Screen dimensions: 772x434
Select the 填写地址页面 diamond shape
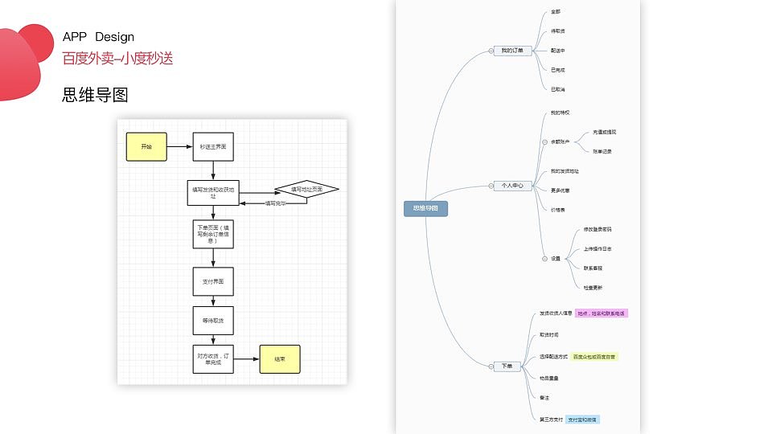click(306, 190)
